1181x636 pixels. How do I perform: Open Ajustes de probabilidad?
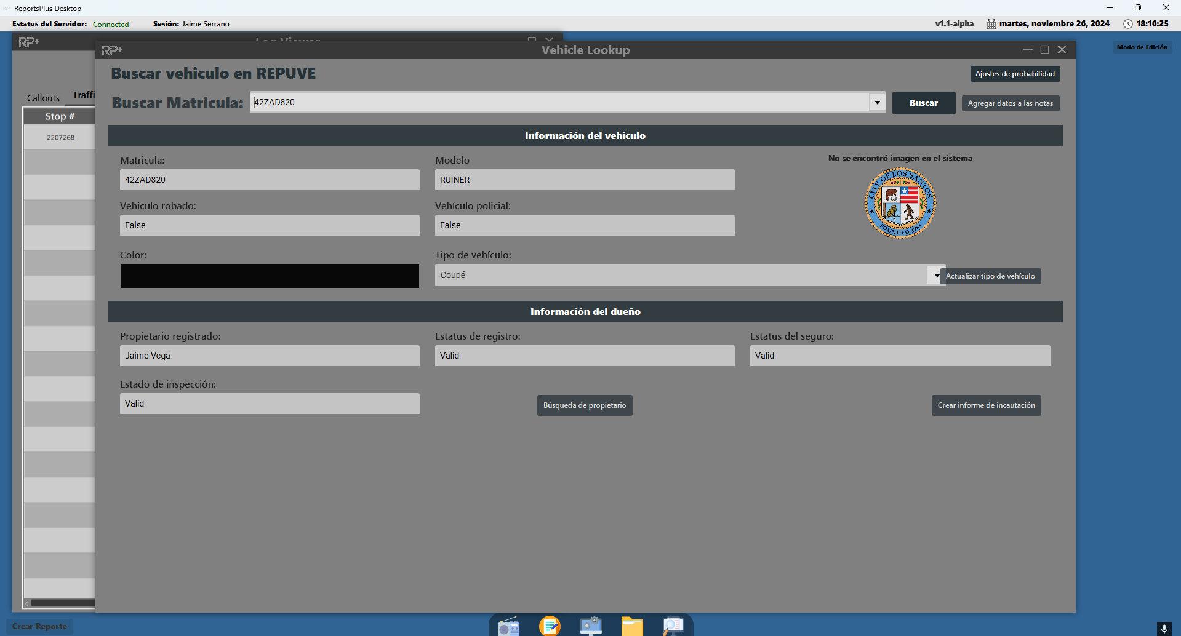[x=1014, y=74]
